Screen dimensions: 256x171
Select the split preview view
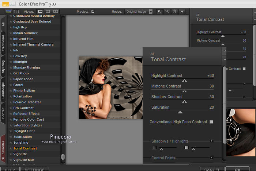[48, 12]
